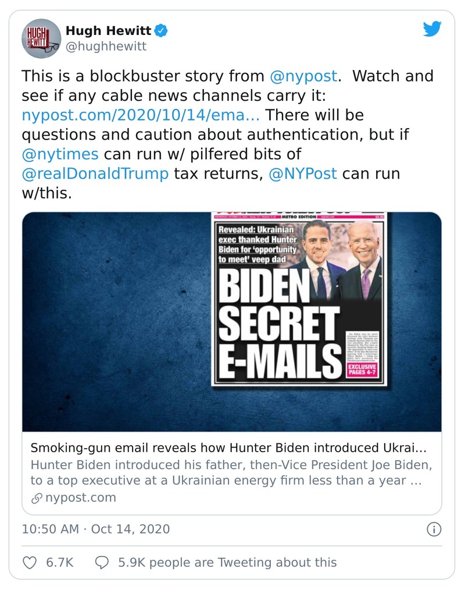Open the @nytimes mention

point(60,154)
